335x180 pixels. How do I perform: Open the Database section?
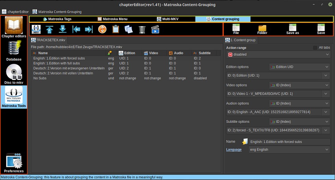point(14,51)
